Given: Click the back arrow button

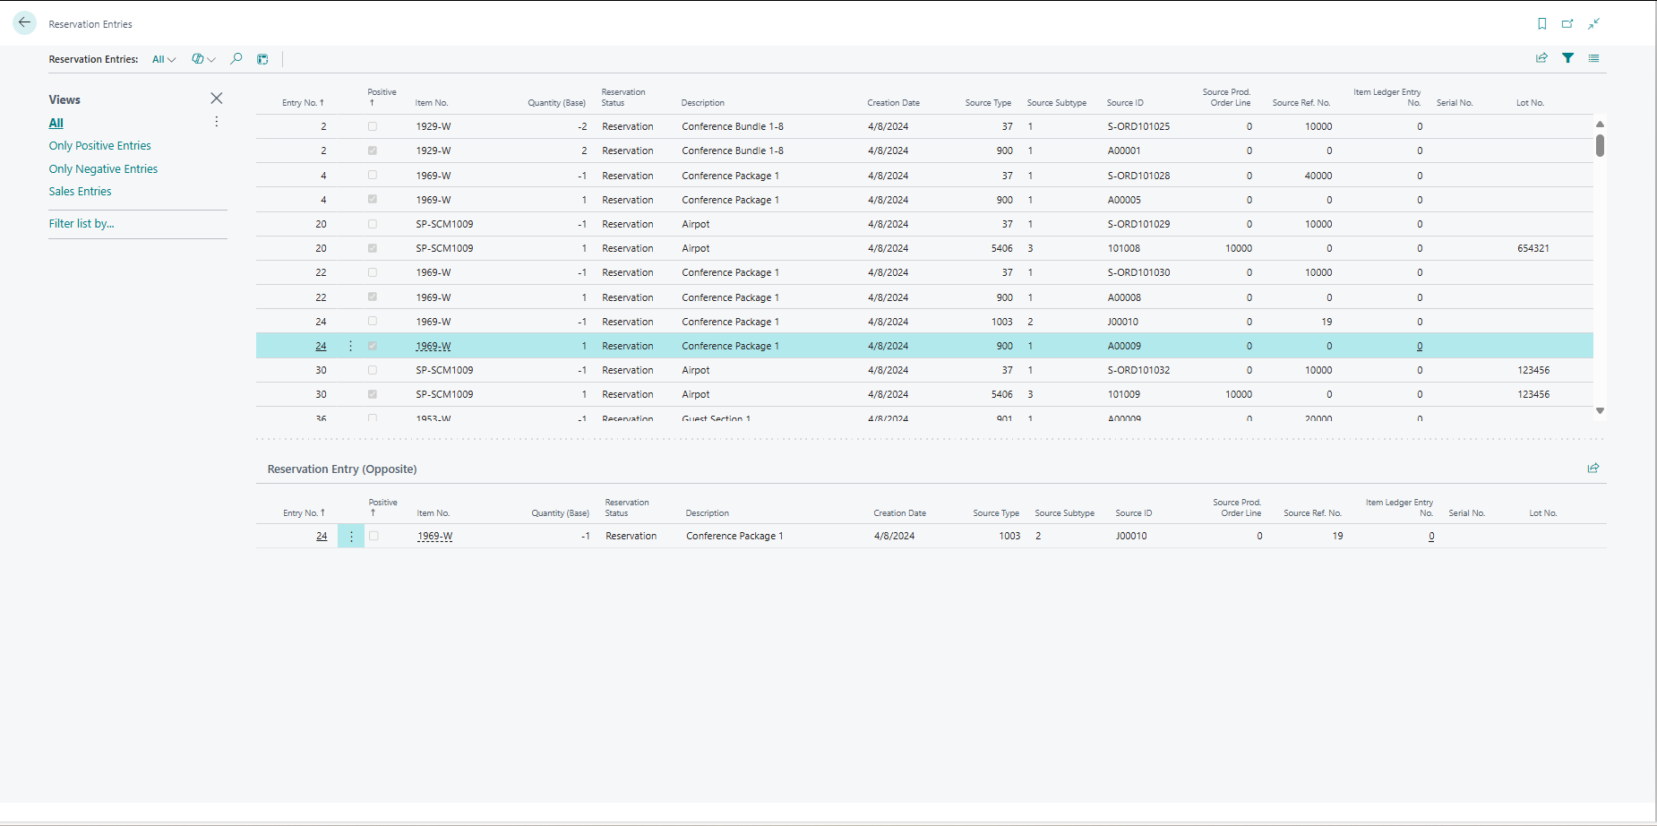Looking at the screenshot, I should (24, 23).
